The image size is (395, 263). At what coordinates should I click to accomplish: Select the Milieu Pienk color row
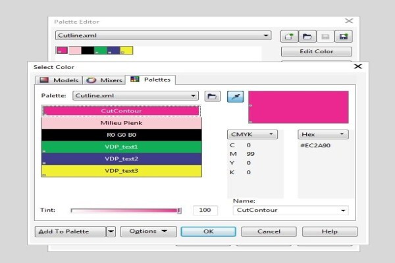(121, 123)
